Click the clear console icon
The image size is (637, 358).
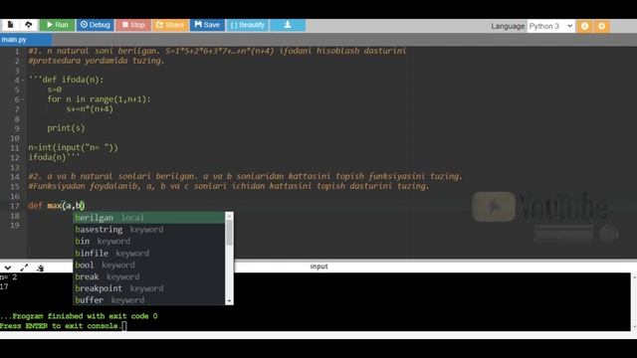pyautogui.click(x=40, y=268)
